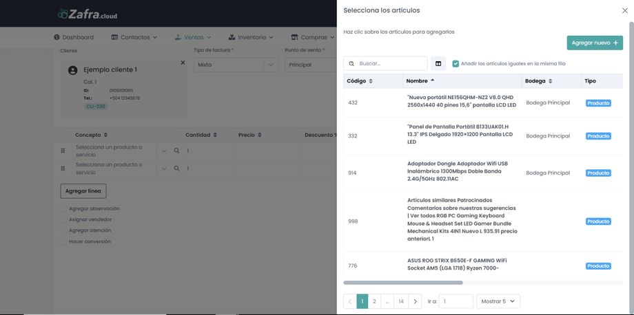Click the Código column sort icon

coord(371,81)
